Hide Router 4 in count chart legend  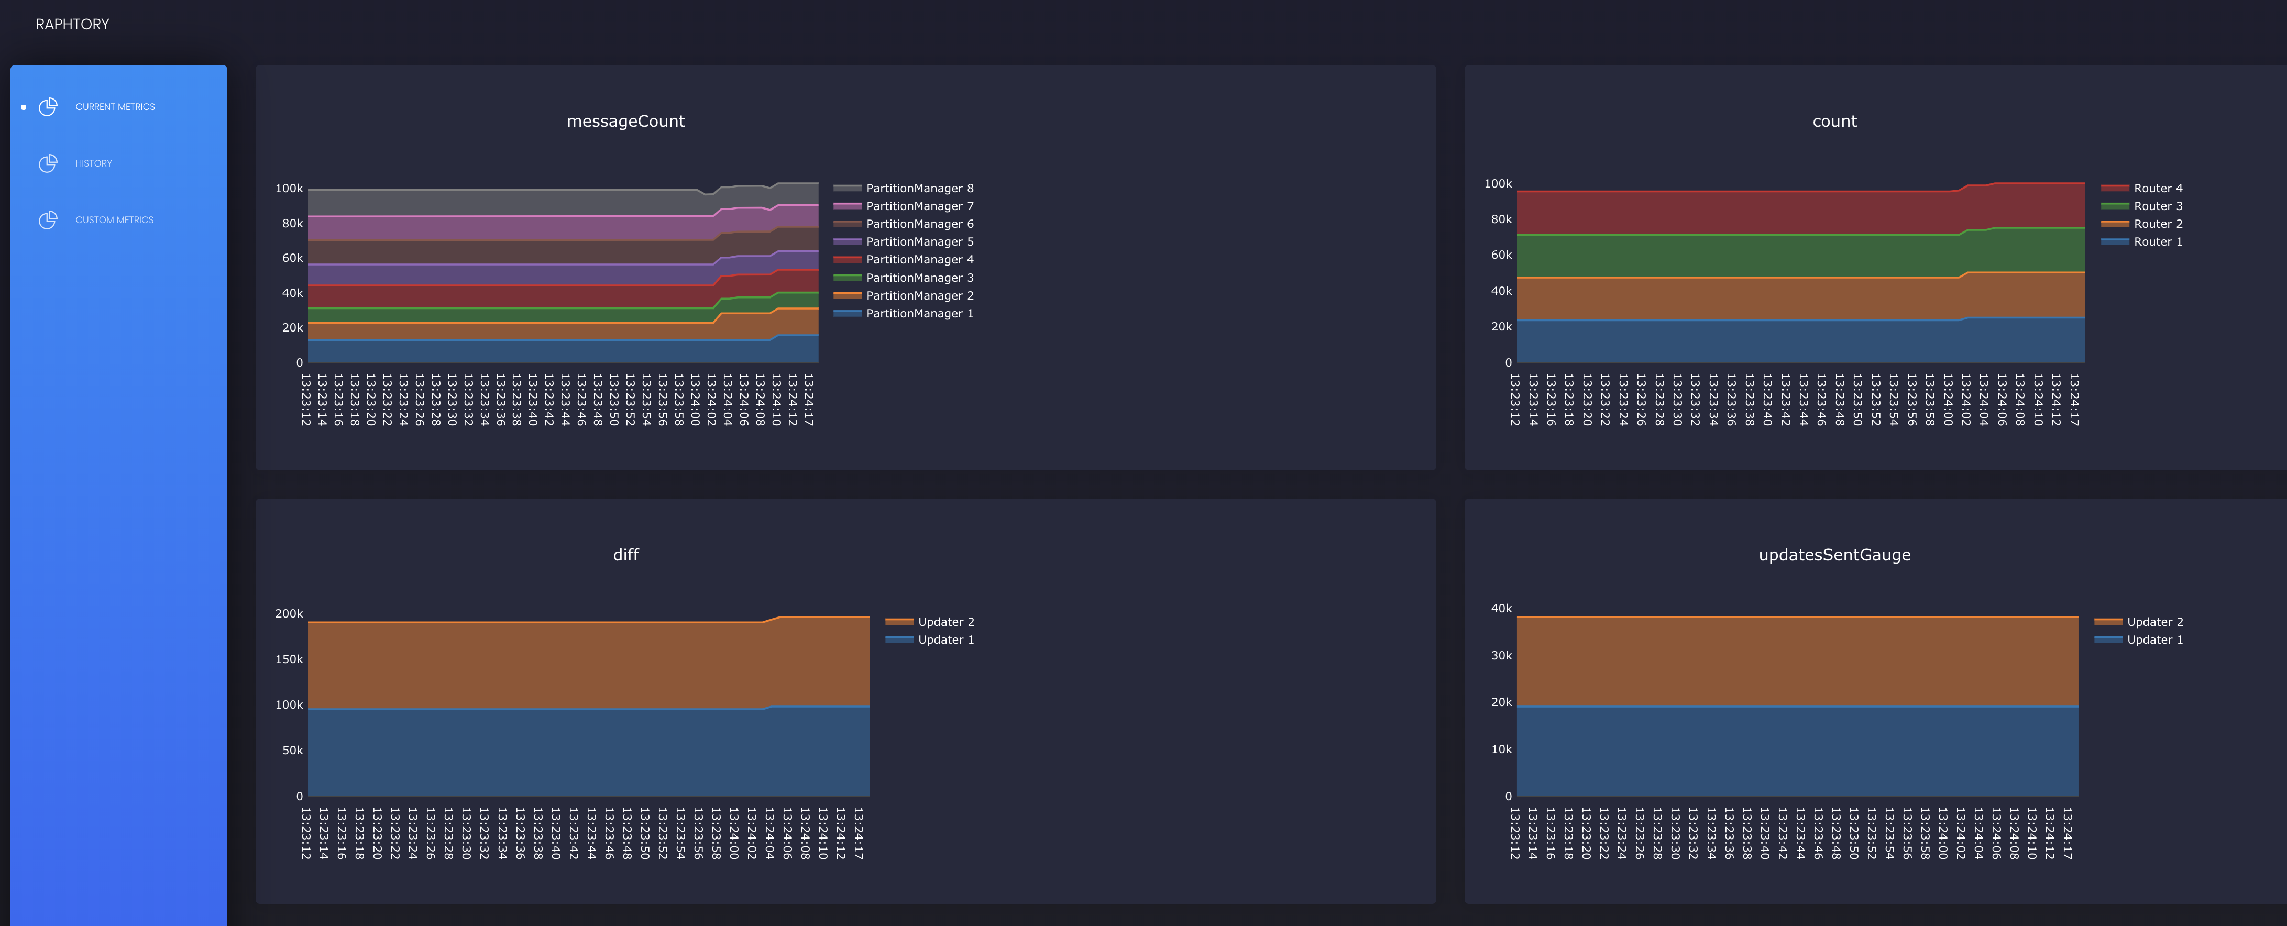click(x=2158, y=188)
